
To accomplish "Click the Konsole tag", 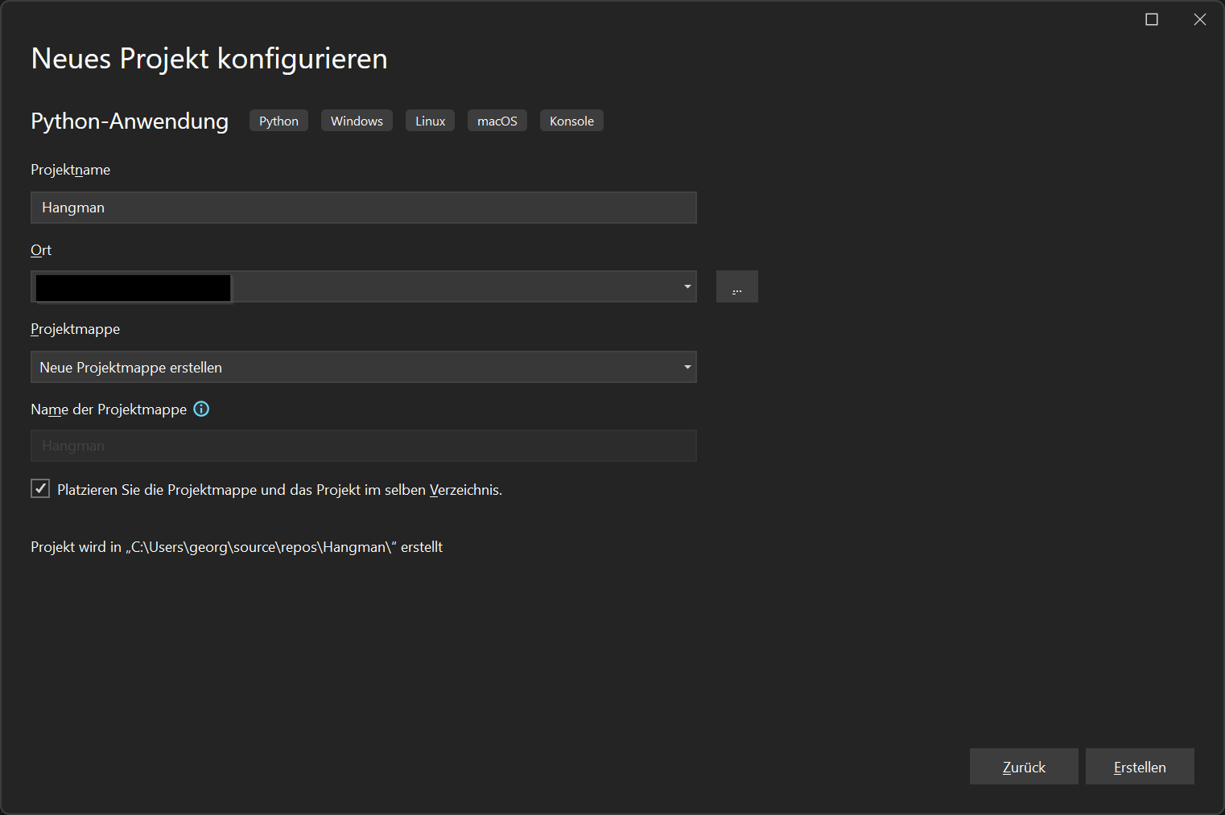I will (x=571, y=120).
